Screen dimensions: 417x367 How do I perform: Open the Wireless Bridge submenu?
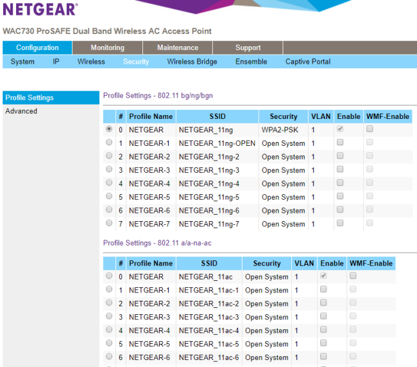(192, 62)
